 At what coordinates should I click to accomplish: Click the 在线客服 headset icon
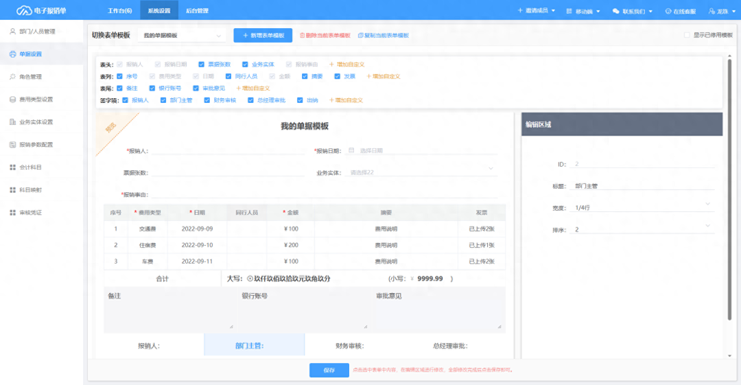(668, 11)
